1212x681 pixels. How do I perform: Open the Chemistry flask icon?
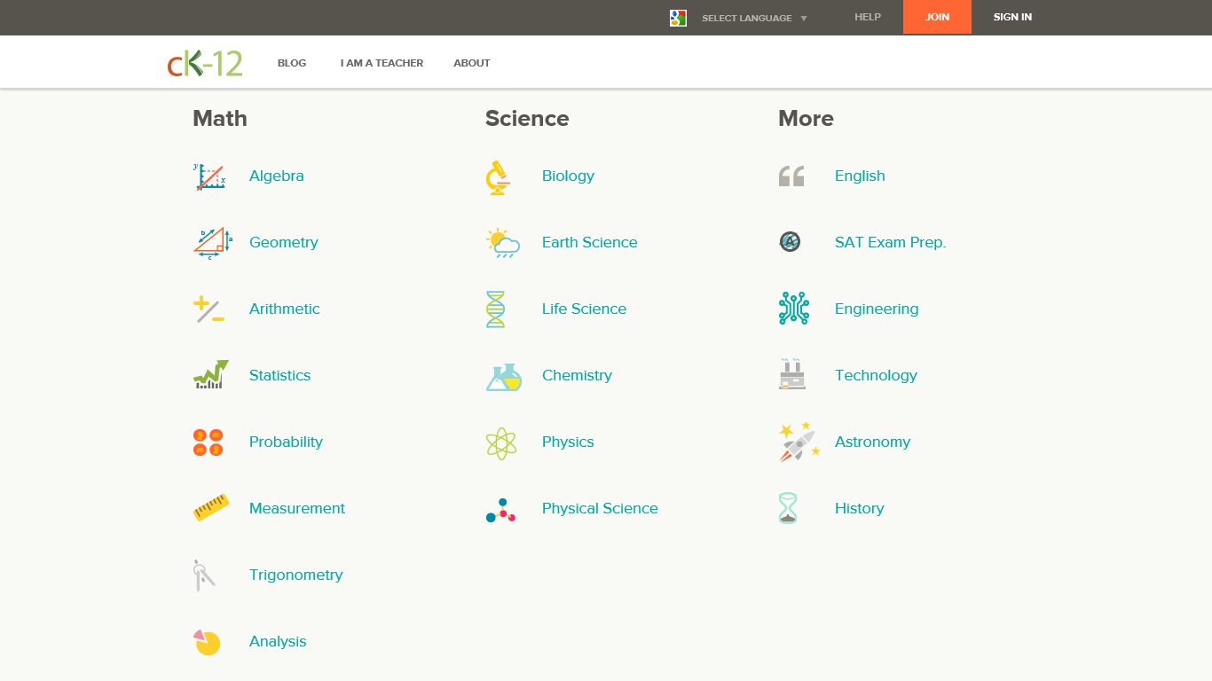503,377
